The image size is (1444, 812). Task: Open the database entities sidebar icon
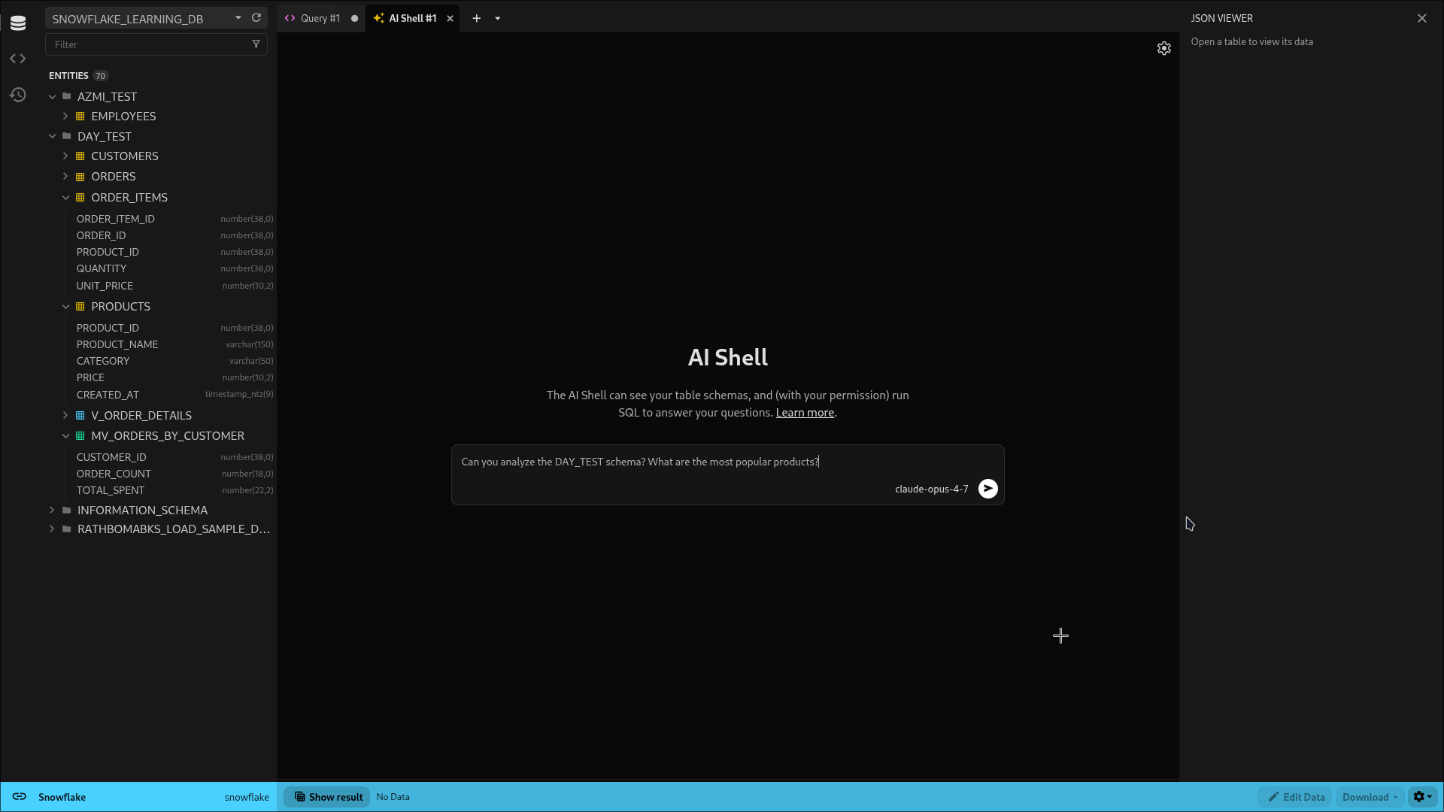18,23
